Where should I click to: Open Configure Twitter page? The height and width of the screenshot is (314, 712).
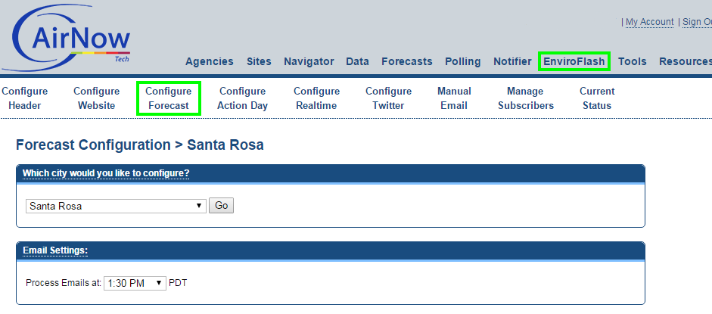(388, 98)
